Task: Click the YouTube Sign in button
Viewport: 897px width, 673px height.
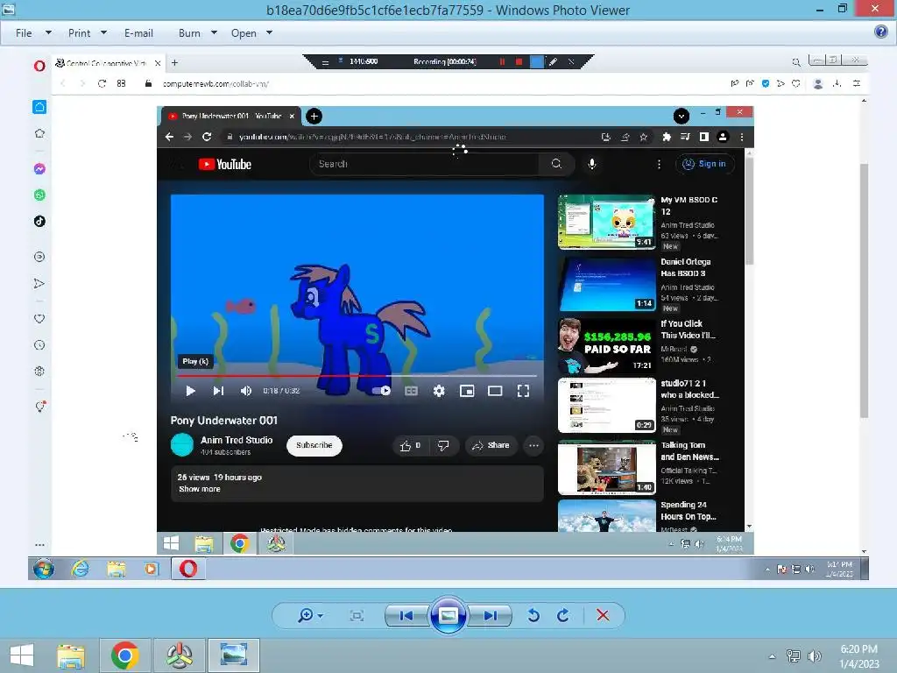Action: 705,164
